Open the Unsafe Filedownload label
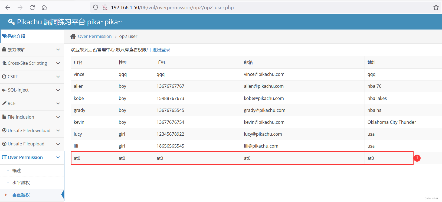Screen dimensions: 442x202 [29, 131]
